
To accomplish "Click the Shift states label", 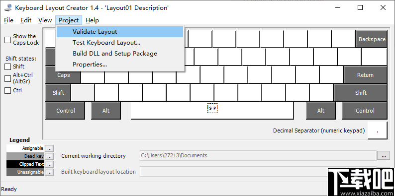I will tap(21, 59).
